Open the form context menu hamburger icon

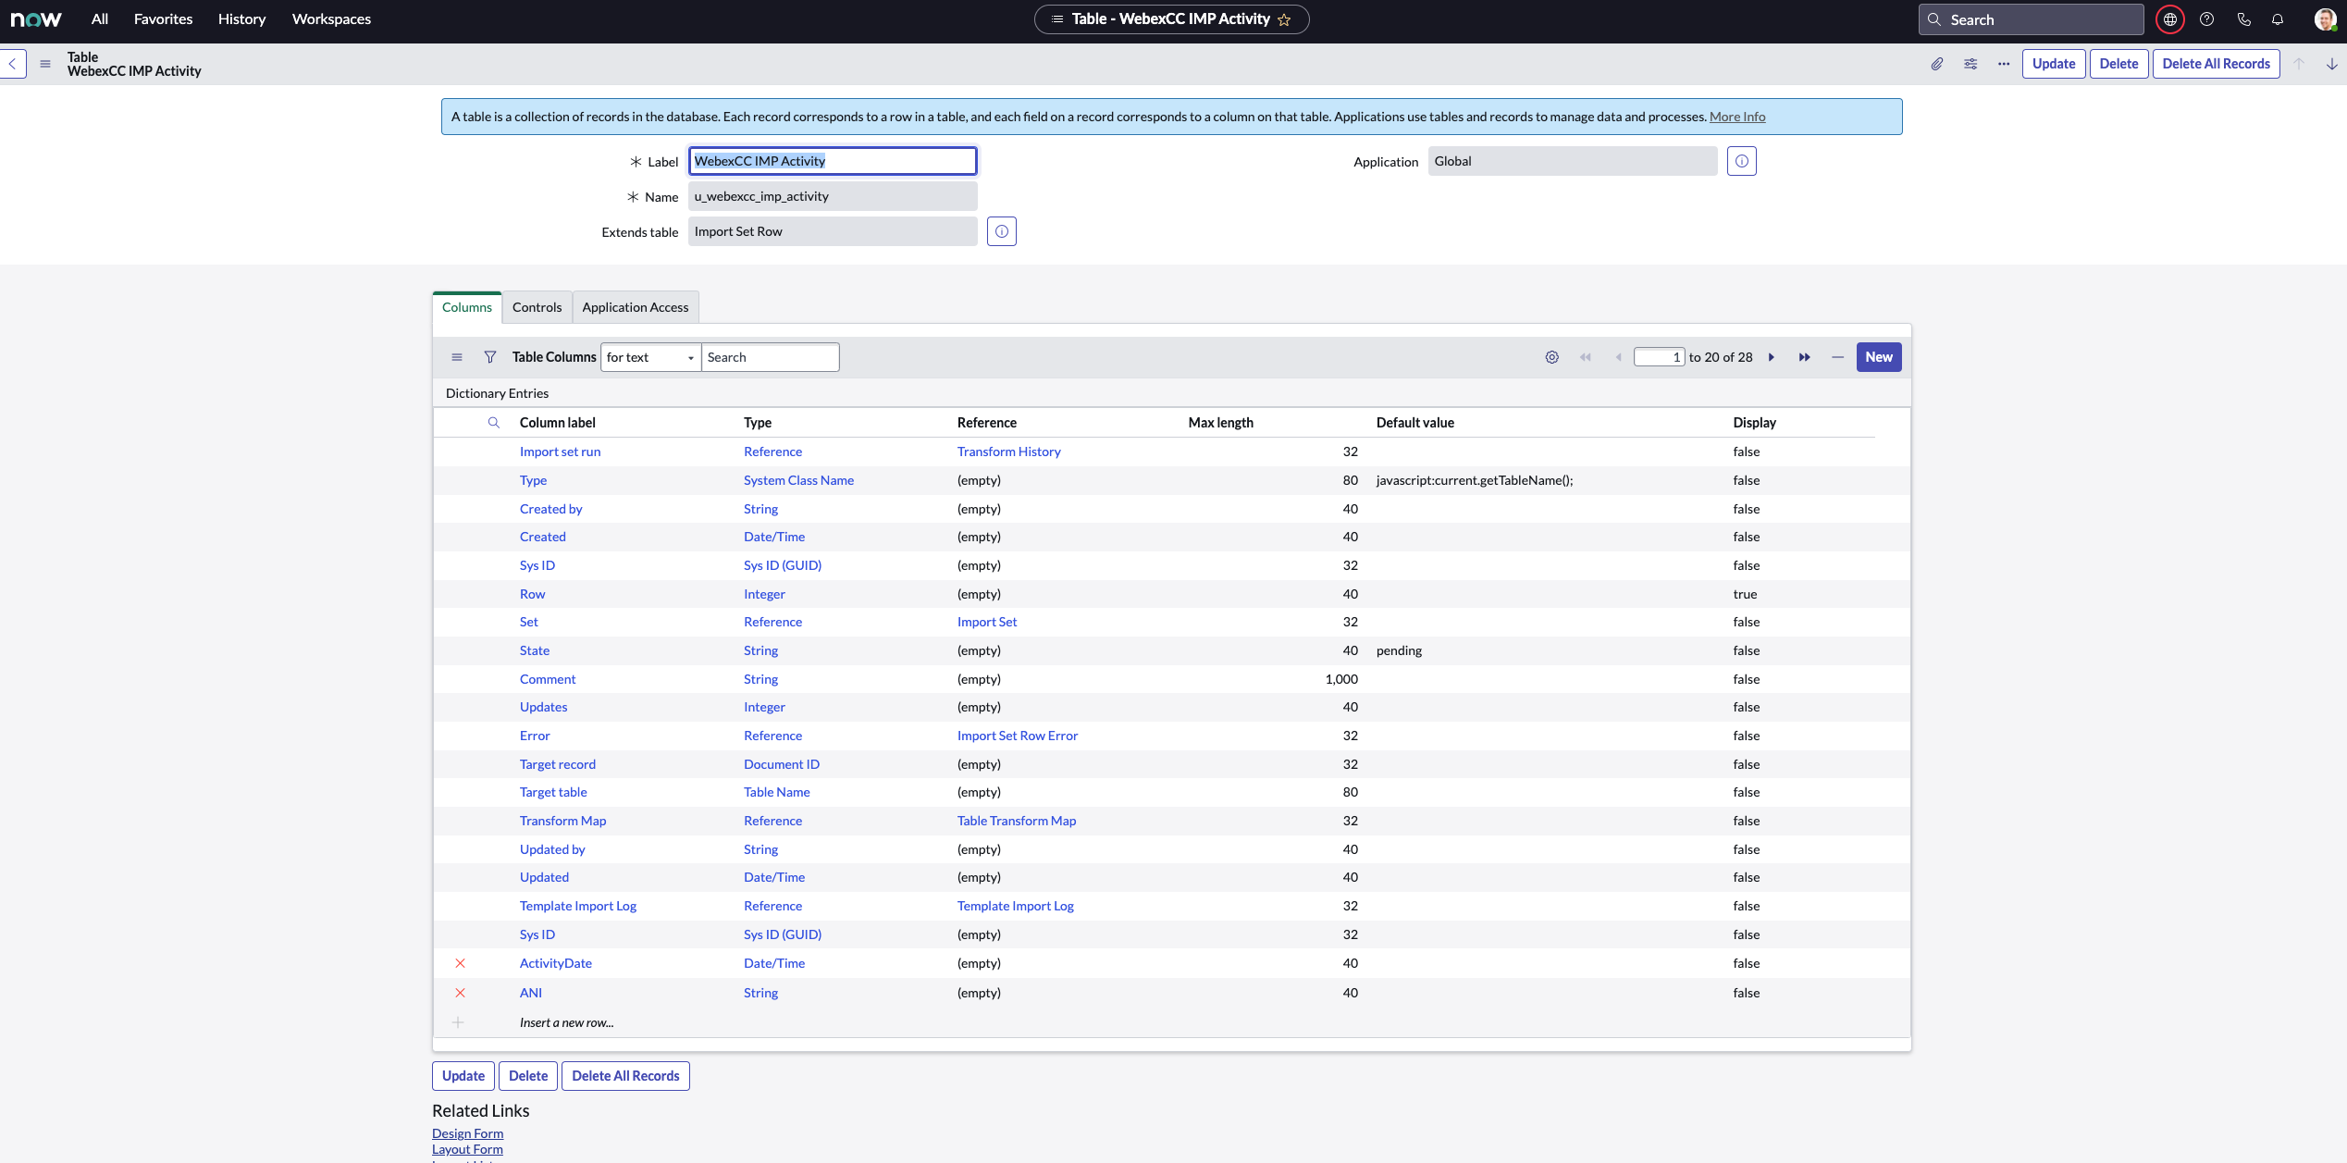coord(45,64)
